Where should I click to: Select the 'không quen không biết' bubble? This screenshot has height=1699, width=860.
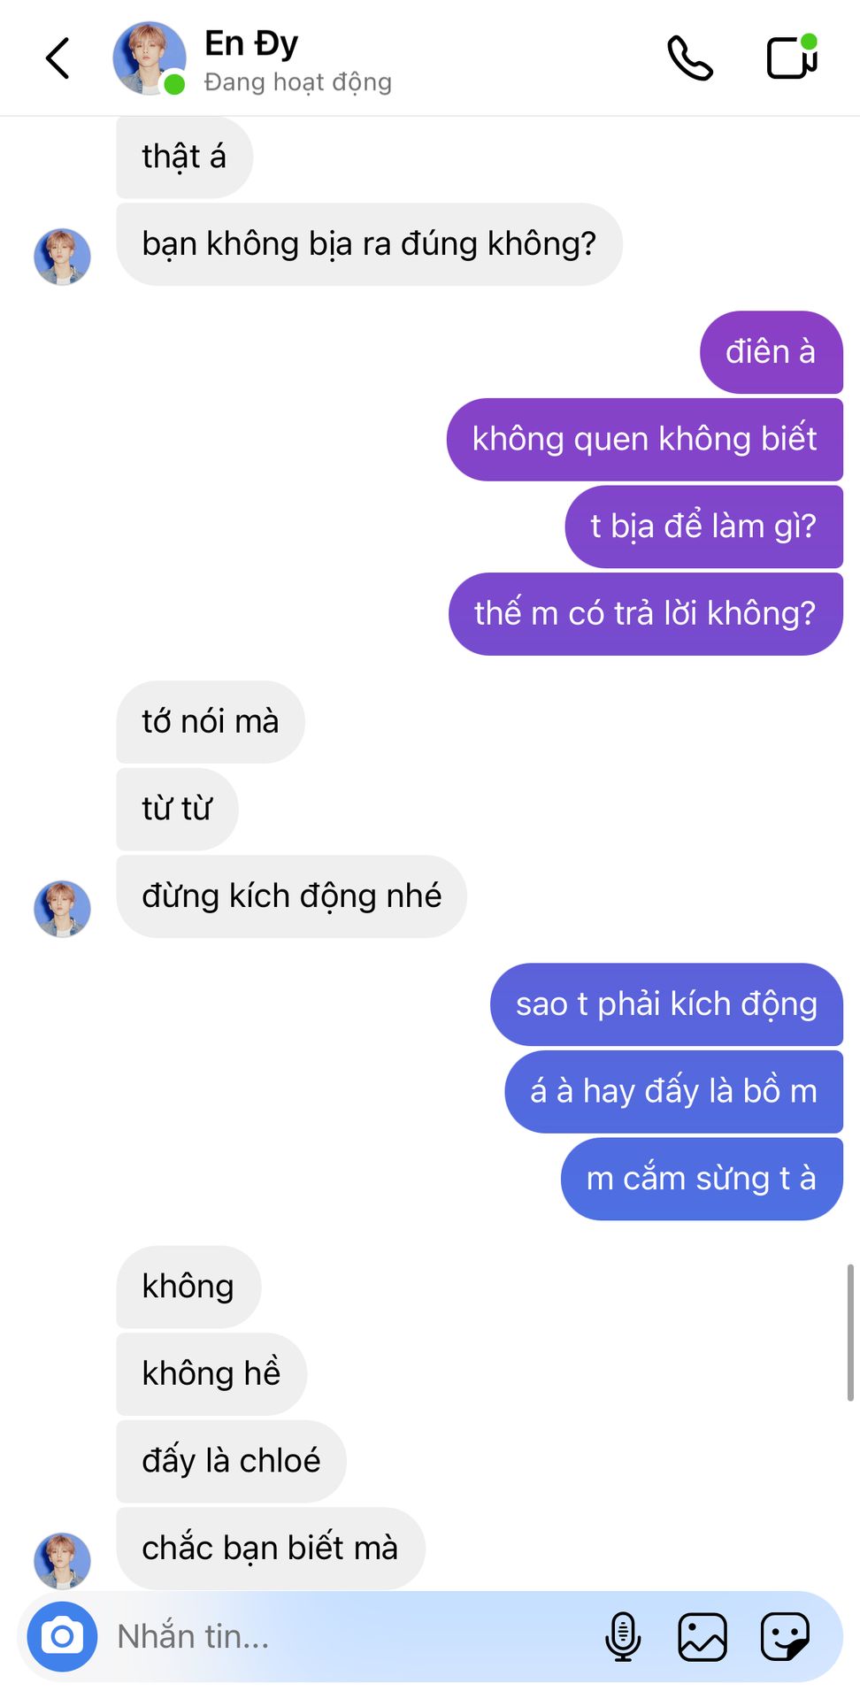(644, 440)
